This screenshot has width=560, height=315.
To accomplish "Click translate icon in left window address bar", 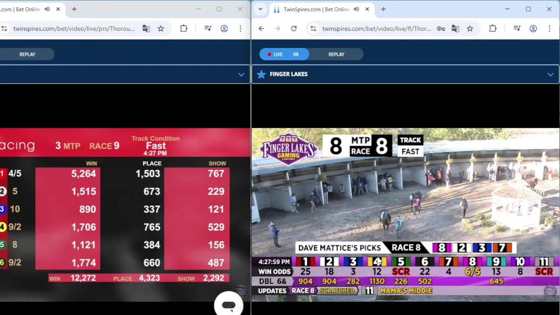I will coord(146,28).
